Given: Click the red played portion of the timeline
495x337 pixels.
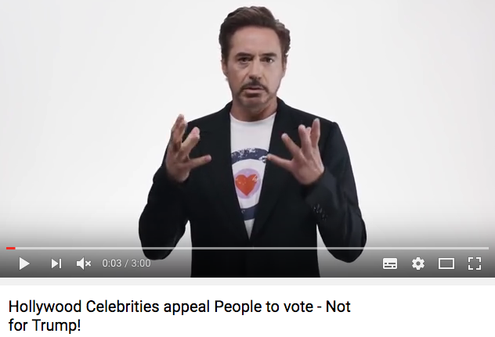Looking at the screenshot, I should pos(11,249).
